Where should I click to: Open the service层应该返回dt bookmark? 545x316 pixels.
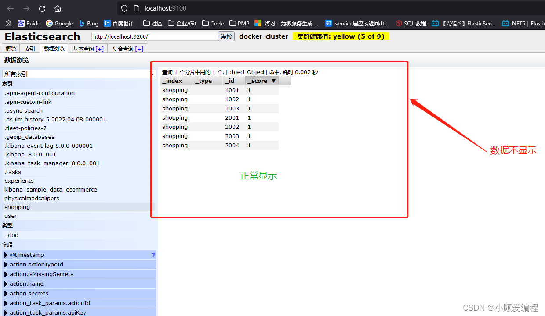click(357, 23)
